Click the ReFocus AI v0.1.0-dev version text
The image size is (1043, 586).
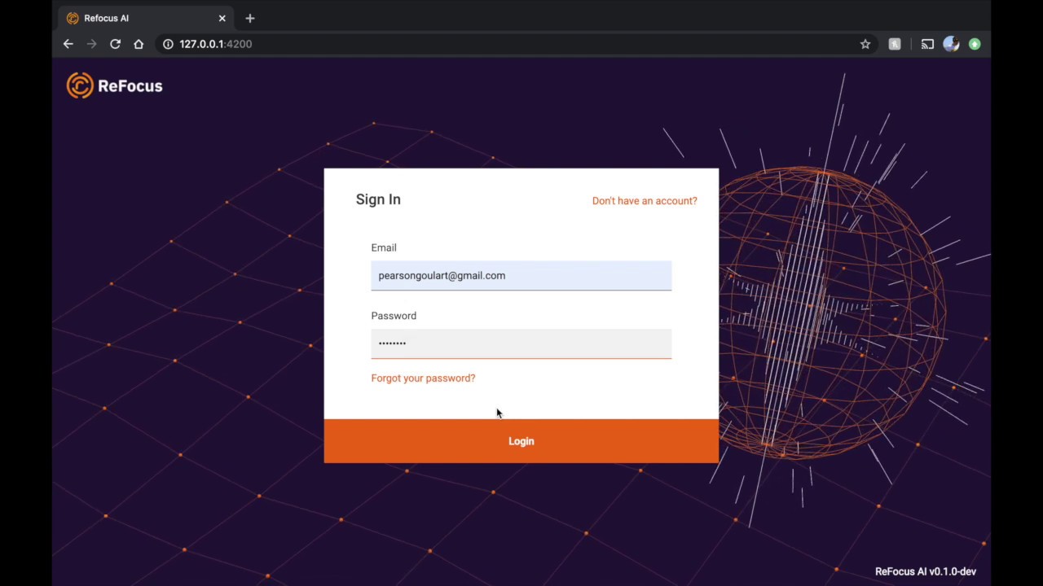(926, 571)
